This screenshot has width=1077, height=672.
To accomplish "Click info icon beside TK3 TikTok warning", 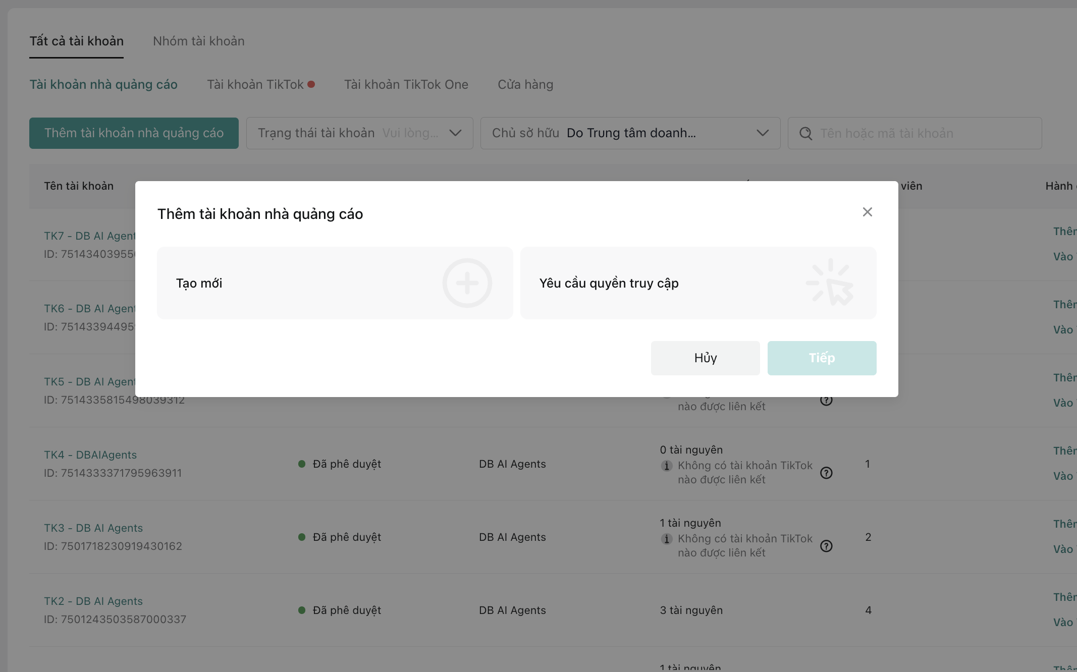I will (667, 539).
